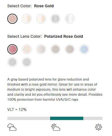Select the silver fifth frame color swatch
The height and width of the screenshot is (136, 112).
point(70,19)
